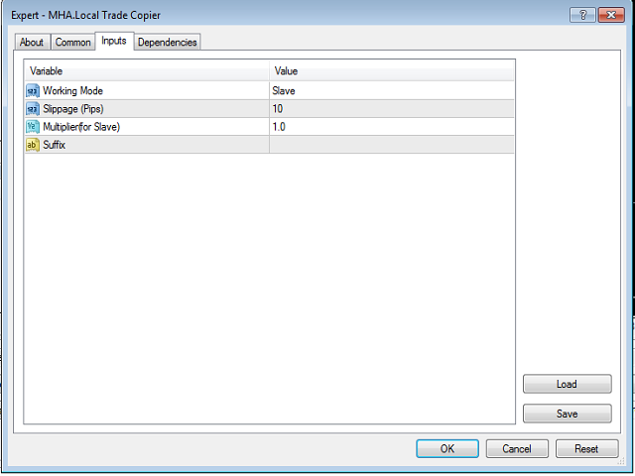This screenshot has height=476, width=635.
Task: Close the Expert dialog window
Action: coord(611,15)
